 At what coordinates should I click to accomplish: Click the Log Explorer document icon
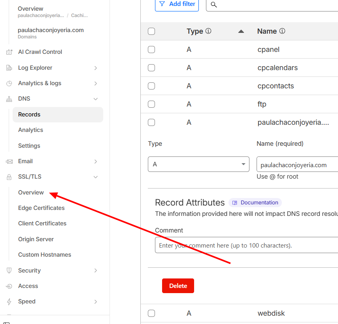pos(9,68)
